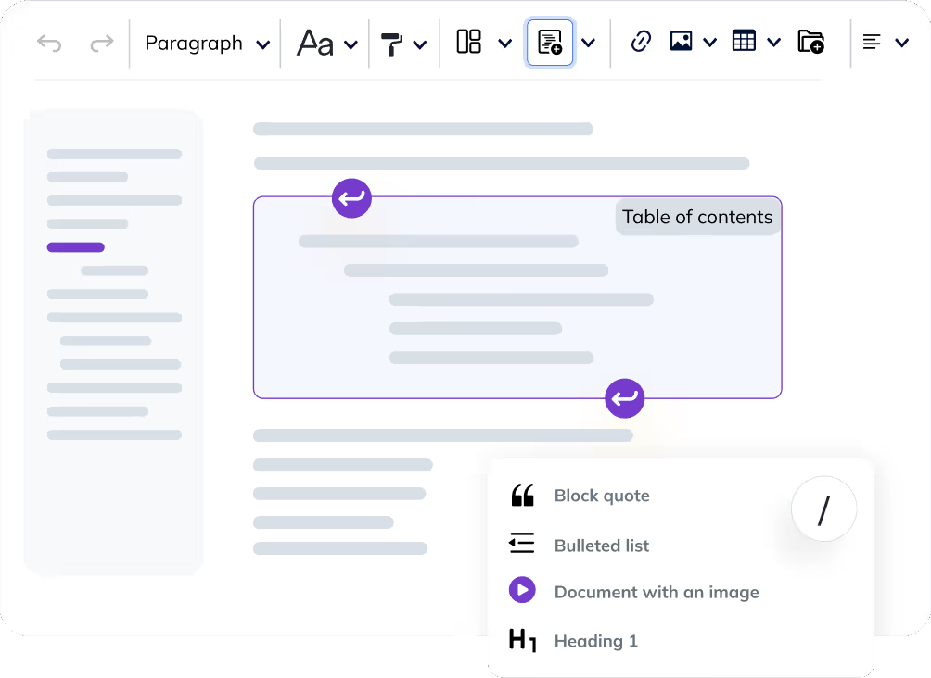
Task: Open the Paragraph style dropdown
Action: 204,43
